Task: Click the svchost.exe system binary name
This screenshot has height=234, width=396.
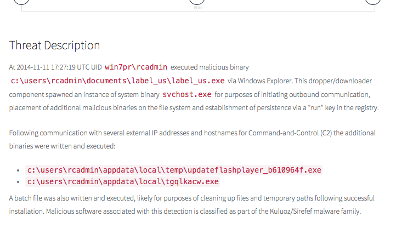Action: [187, 94]
